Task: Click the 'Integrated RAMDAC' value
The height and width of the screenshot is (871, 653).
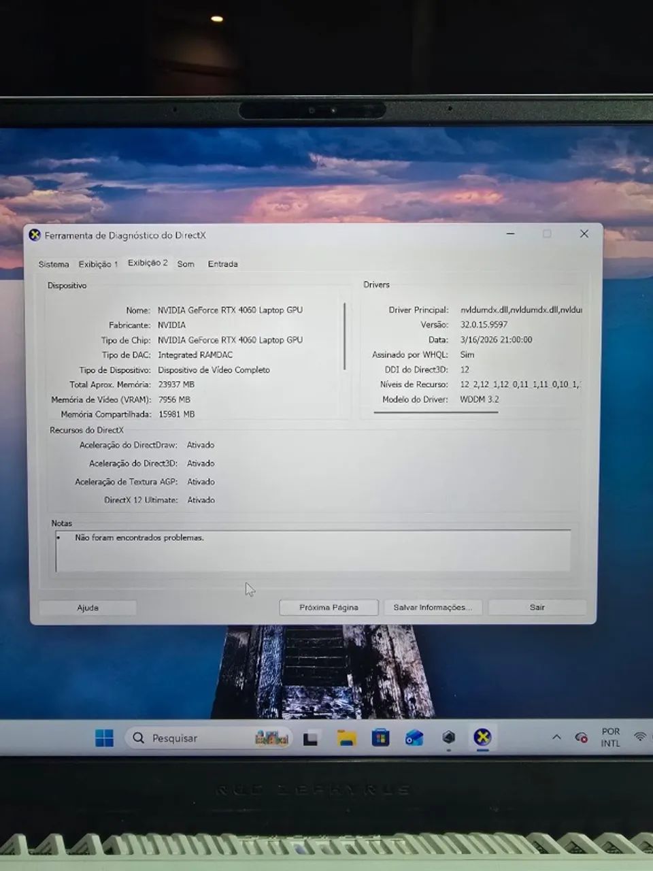Action: coord(195,355)
